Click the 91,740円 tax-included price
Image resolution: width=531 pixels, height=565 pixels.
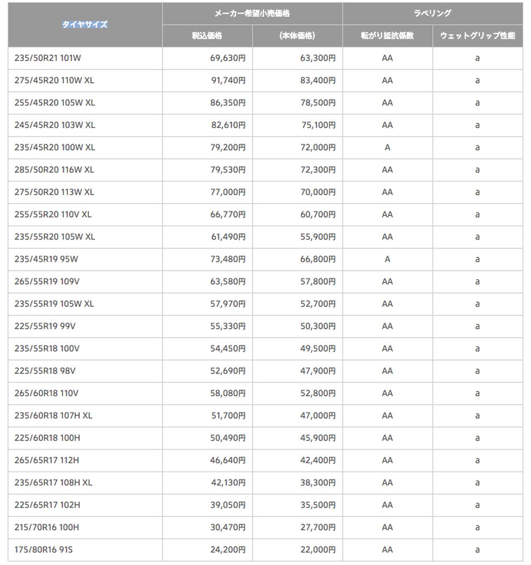228,80
